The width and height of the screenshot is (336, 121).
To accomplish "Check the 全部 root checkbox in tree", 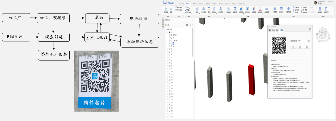I will 168,29.
